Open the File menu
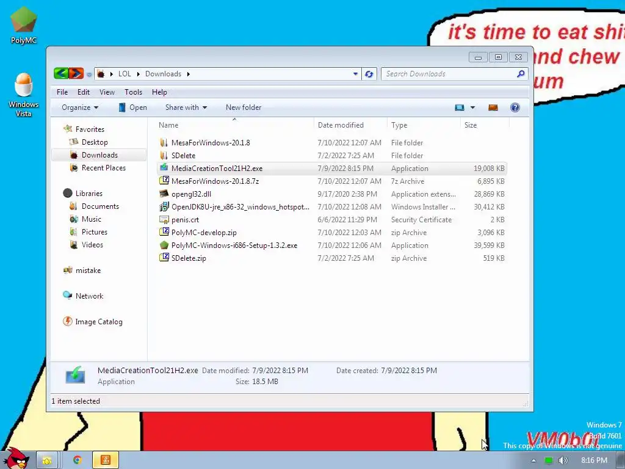The image size is (625, 469). [x=62, y=92]
